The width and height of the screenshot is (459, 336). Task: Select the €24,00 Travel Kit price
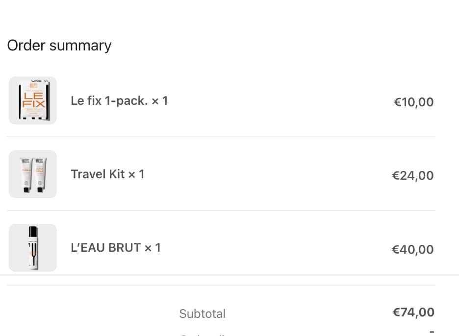(x=412, y=176)
